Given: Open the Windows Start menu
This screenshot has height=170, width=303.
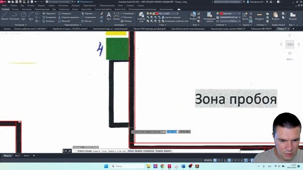Looking at the screenshot, I should point(106,166).
